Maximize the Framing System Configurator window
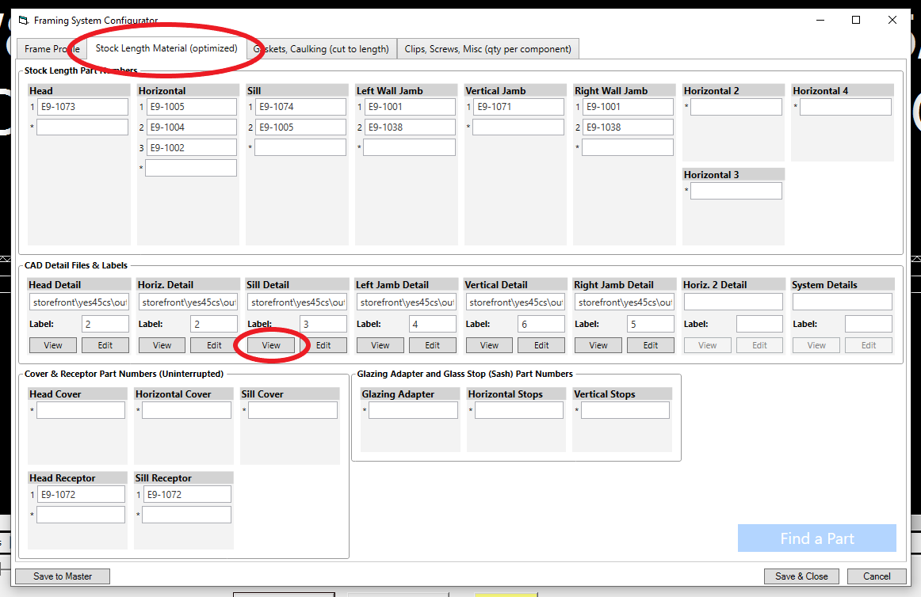The width and height of the screenshot is (921, 597). (856, 20)
